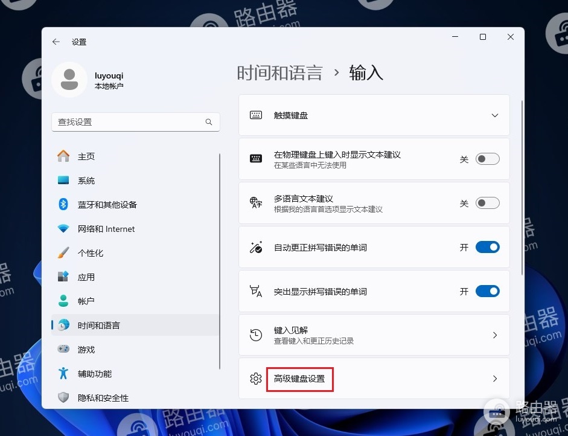
Task: Open the 键入见解 entry
Action: tap(374, 335)
